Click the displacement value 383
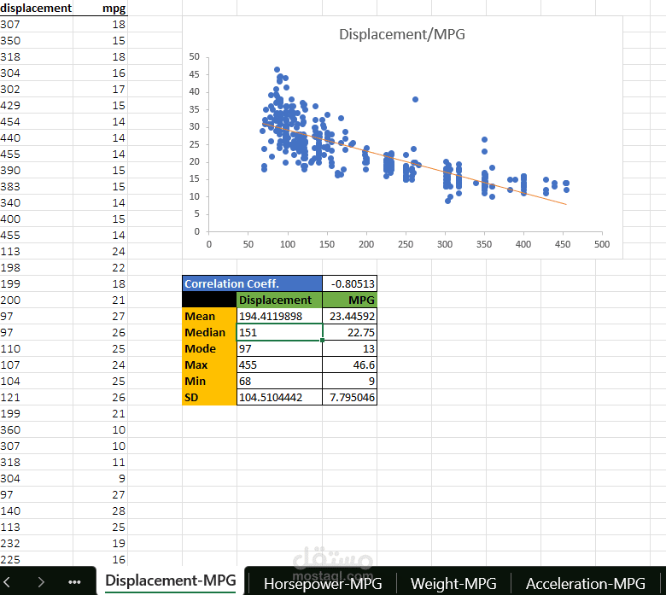The image size is (666, 595). click(x=36, y=186)
